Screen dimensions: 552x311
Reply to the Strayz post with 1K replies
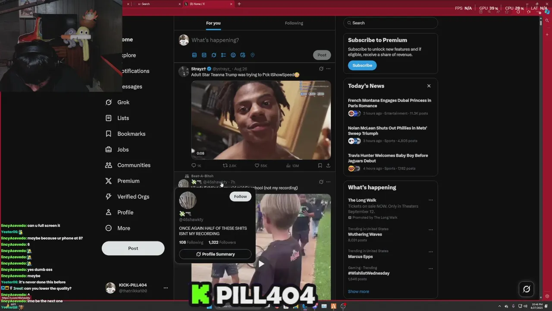click(196, 165)
